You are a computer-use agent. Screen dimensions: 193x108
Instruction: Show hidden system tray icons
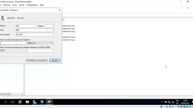click(x=162, y=102)
